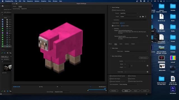179x100 pixels.
Task: Select the test.prproj Premiere project file
Action: coord(173,90)
